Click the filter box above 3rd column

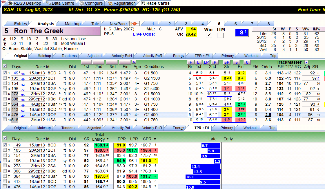pyautogui.click(x=112, y=62)
